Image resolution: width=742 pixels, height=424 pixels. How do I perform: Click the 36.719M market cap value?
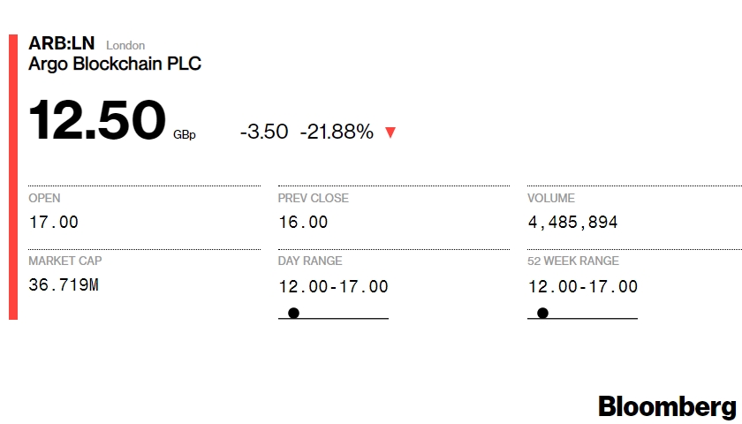64,284
